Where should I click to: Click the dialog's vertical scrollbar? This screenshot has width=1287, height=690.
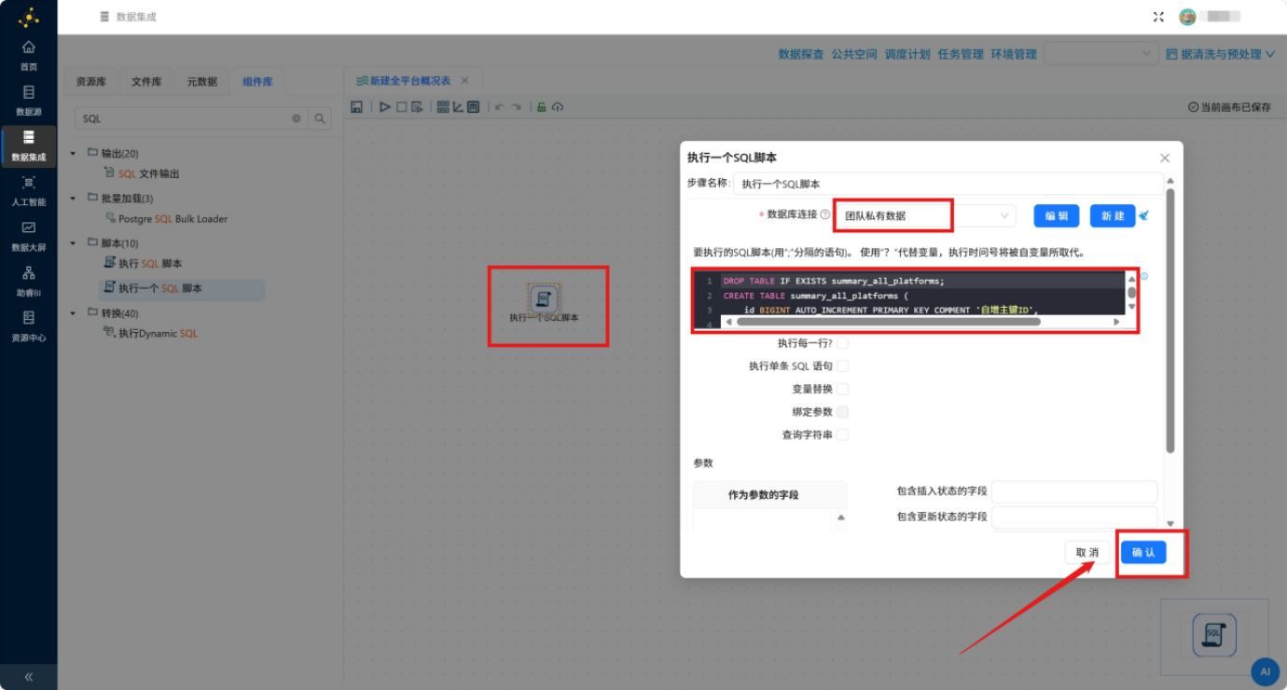tap(1170, 321)
